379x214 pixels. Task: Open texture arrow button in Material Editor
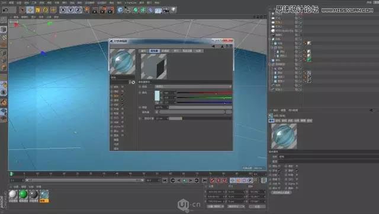157,112
